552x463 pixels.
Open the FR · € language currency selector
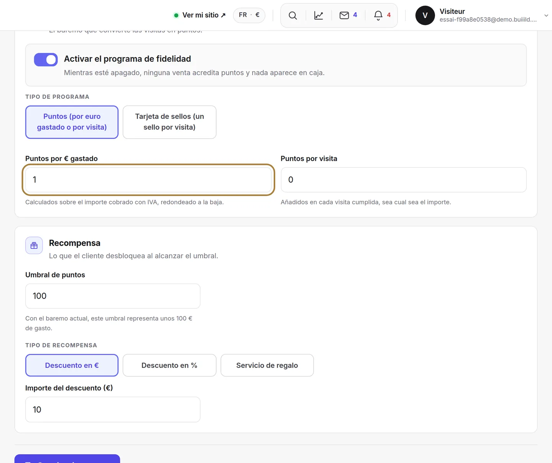tap(249, 15)
